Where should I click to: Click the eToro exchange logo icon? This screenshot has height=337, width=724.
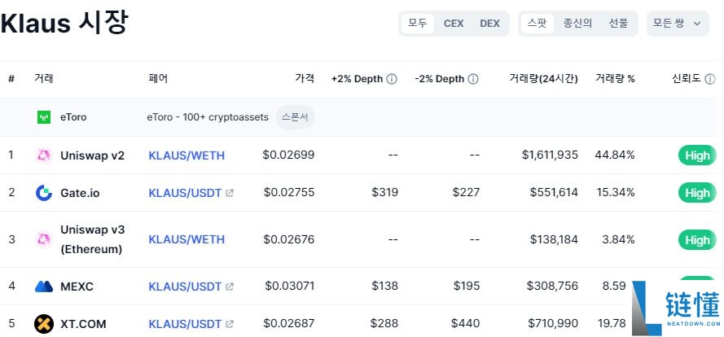pos(44,117)
